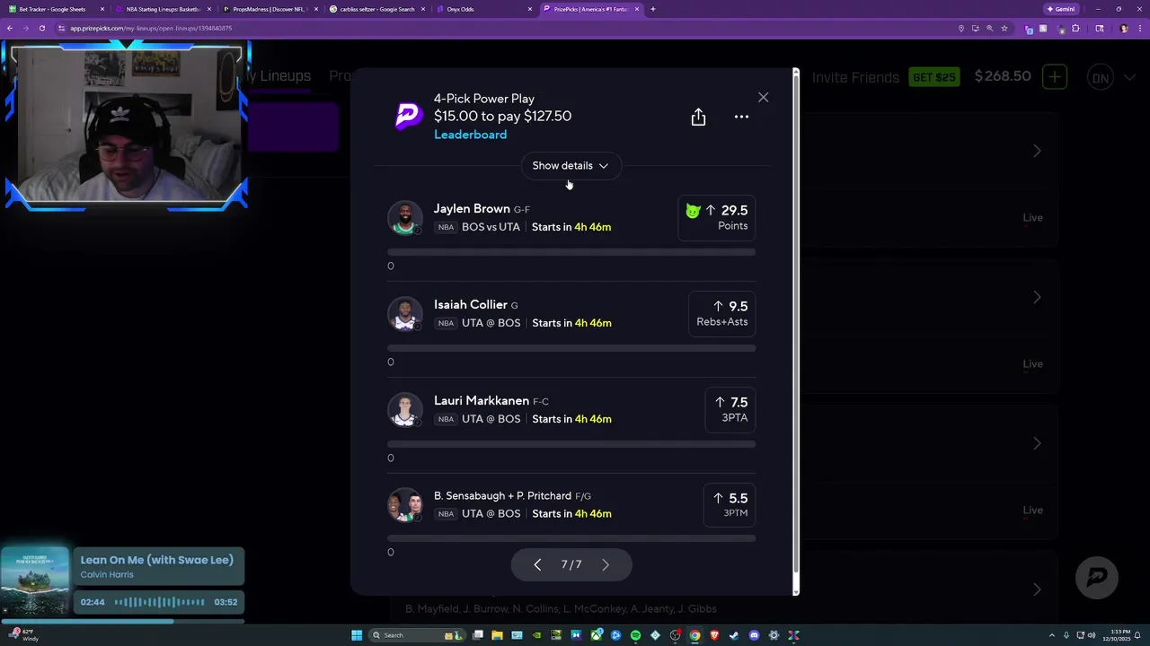Screen dimensions: 1150x646
Task: Switch to carbliss seltzer Google Search tab
Action: (376, 9)
